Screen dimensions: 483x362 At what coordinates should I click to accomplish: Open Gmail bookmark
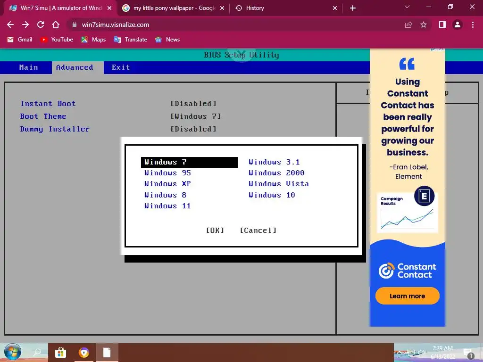pyautogui.click(x=20, y=40)
